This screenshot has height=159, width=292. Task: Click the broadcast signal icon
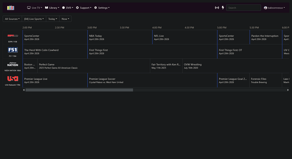217,8
